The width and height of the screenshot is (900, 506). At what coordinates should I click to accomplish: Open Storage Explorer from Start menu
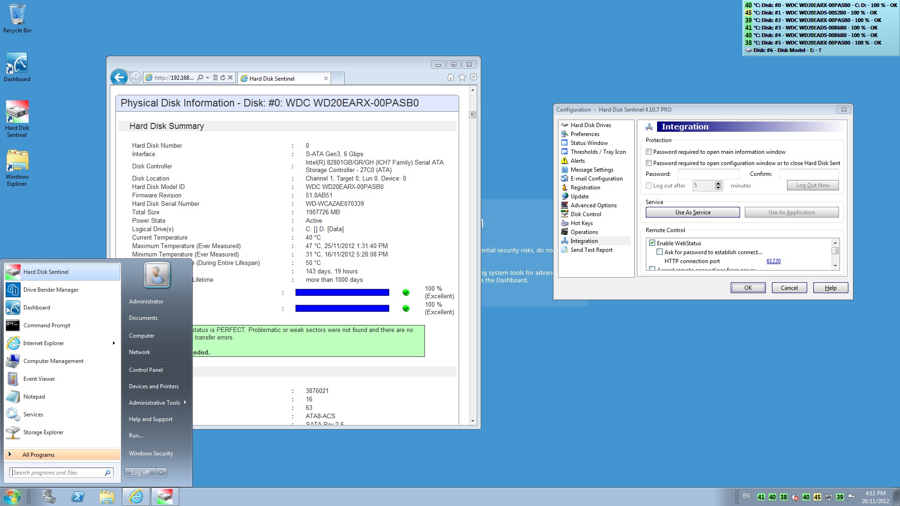(62, 432)
